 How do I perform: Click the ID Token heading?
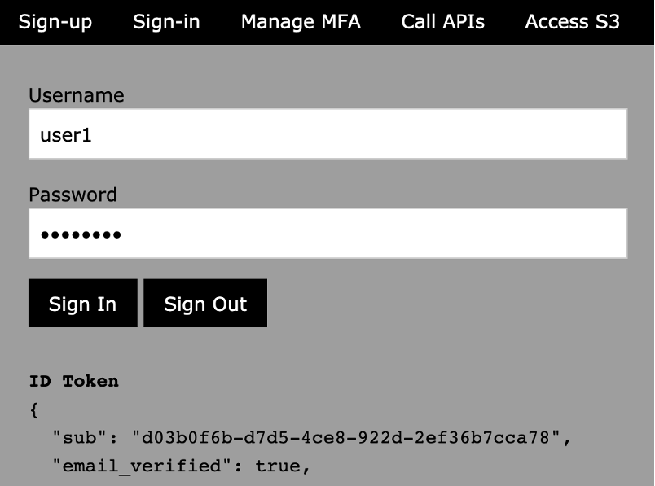[74, 381]
